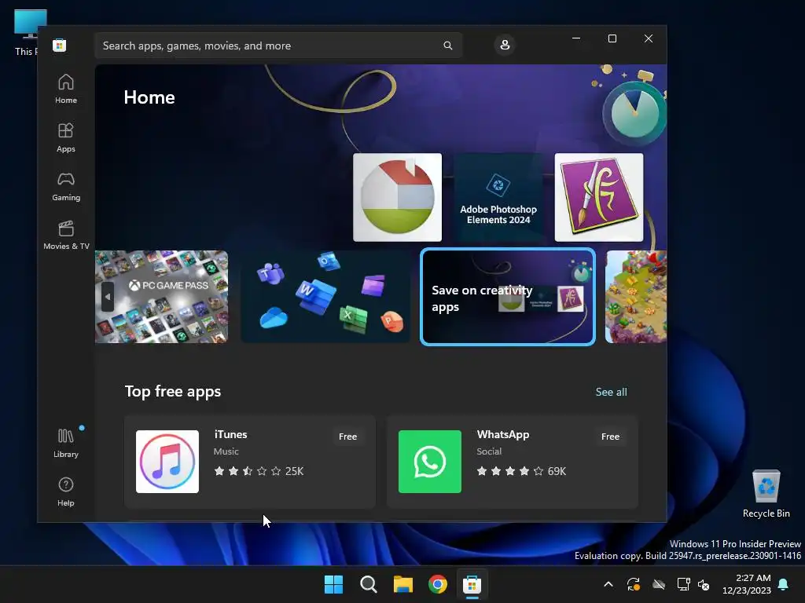Click the sync refresh tray icon

pyautogui.click(x=634, y=584)
